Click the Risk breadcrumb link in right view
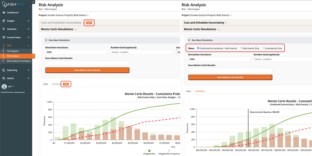Viewport: 312px width, 156px height. point(183,9)
